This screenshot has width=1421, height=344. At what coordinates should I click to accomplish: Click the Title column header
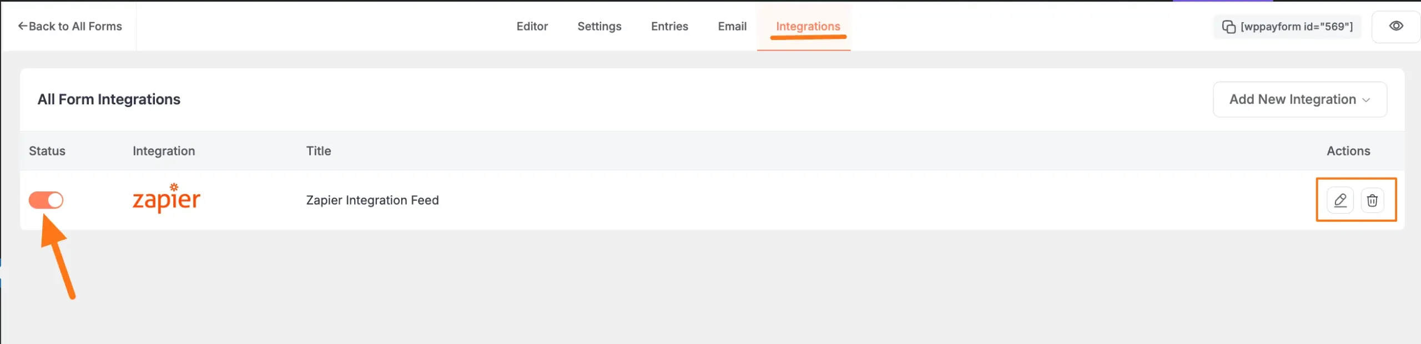319,151
